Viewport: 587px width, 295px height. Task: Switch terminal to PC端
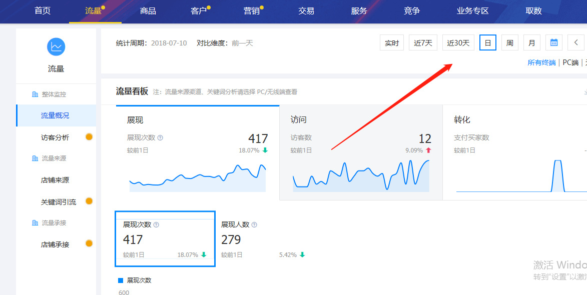pyautogui.click(x=570, y=62)
